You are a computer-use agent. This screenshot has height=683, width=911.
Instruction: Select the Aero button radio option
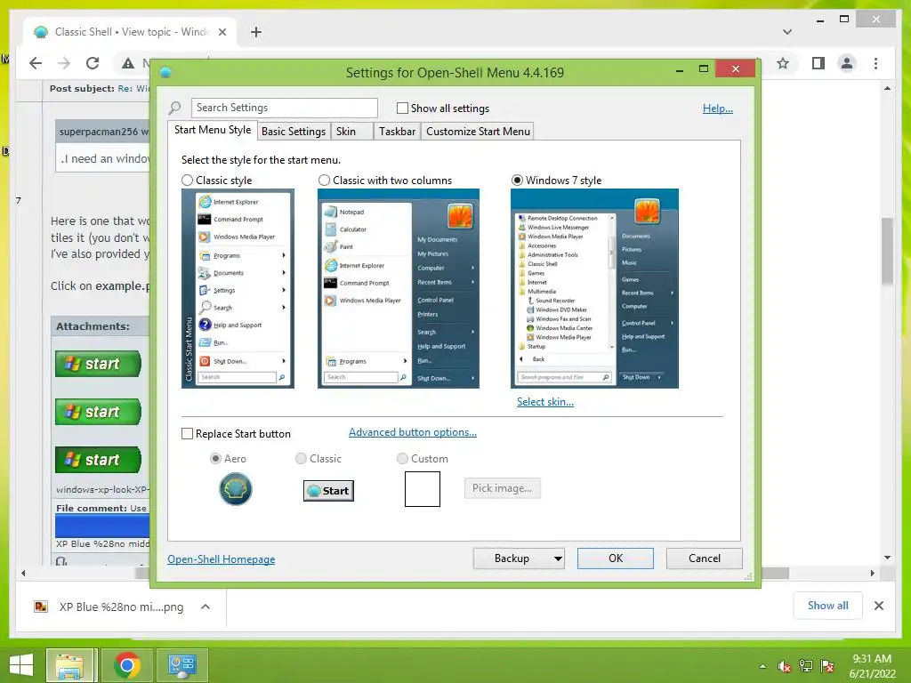(215, 459)
